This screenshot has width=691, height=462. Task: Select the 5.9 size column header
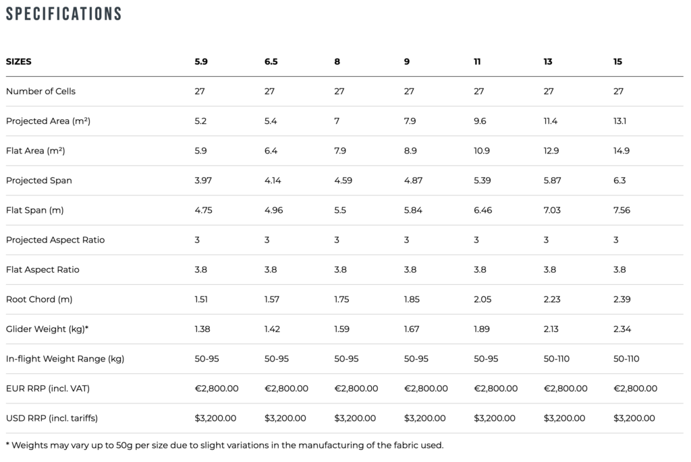(x=201, y=61)
